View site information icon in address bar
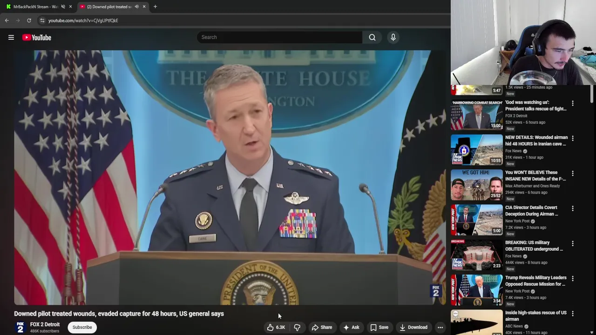This screenshot has width=596, height=335. [x=42, y=20]
